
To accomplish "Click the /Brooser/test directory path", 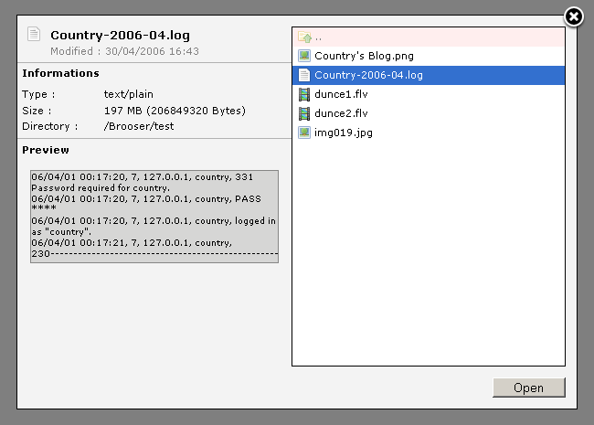I will tap(140, 126).
